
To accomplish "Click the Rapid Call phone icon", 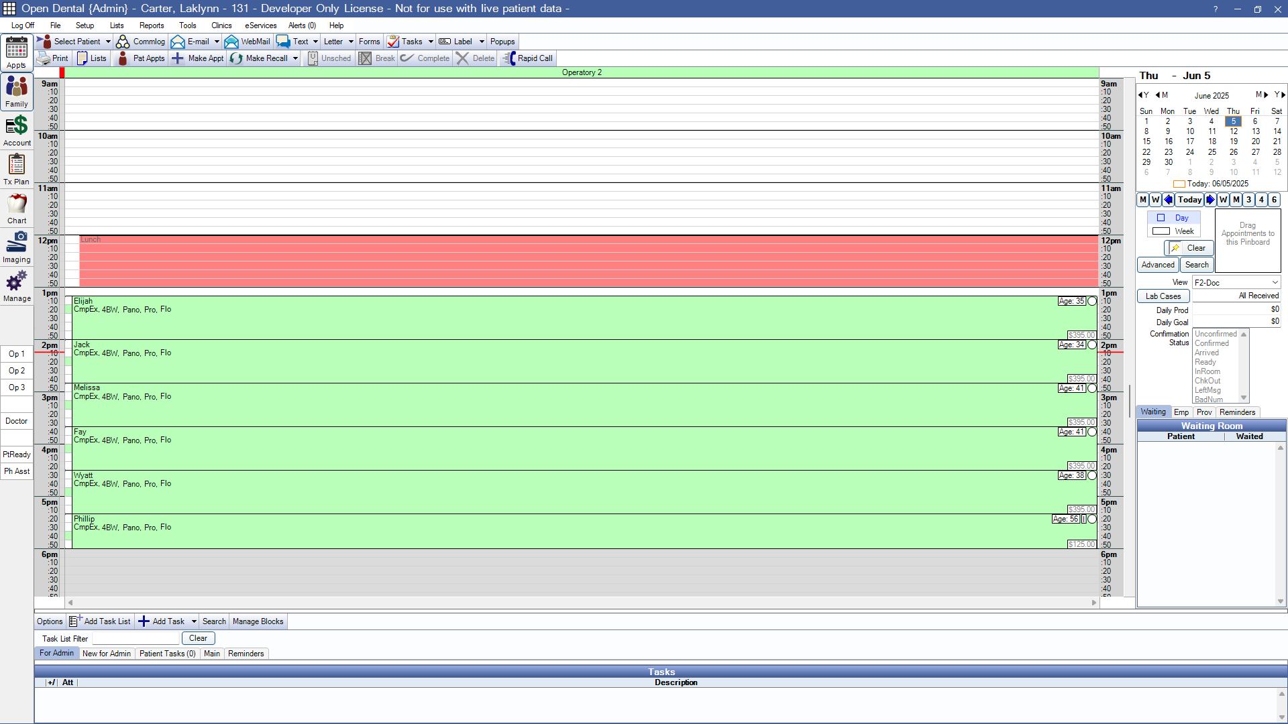I will coord(510,58).
